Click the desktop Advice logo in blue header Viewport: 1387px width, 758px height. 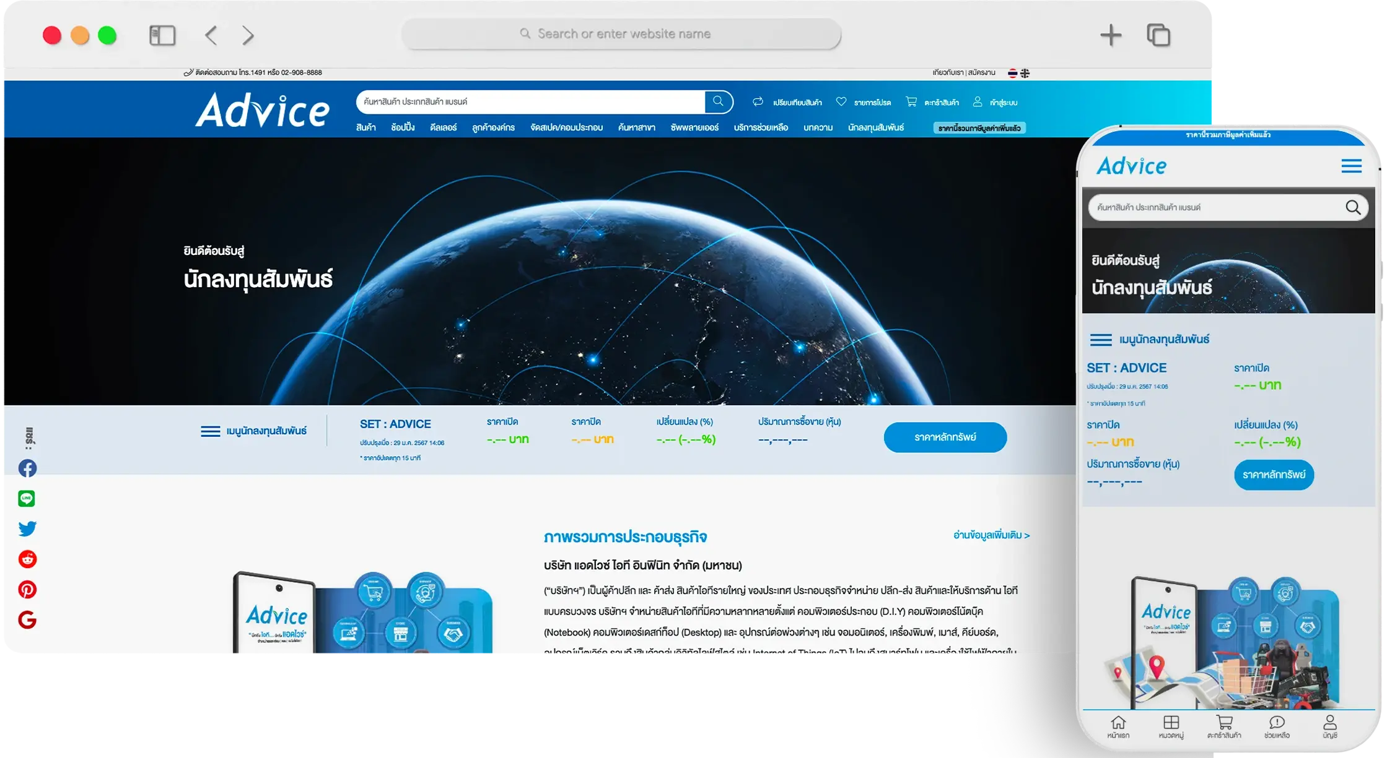pos(263,110)
